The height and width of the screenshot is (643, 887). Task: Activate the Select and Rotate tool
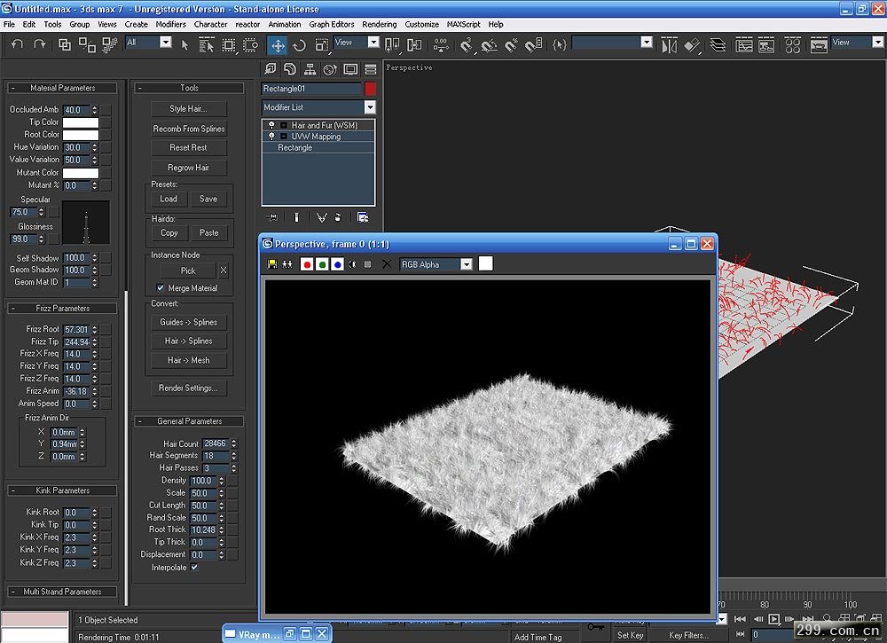pos(299,45)
